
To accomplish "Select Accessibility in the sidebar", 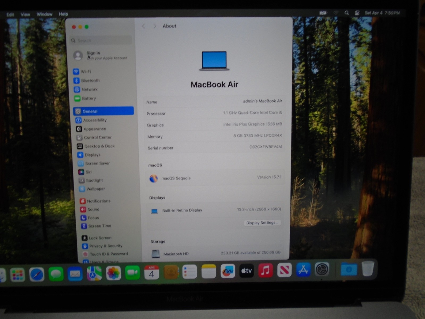I will pos(91,120).
